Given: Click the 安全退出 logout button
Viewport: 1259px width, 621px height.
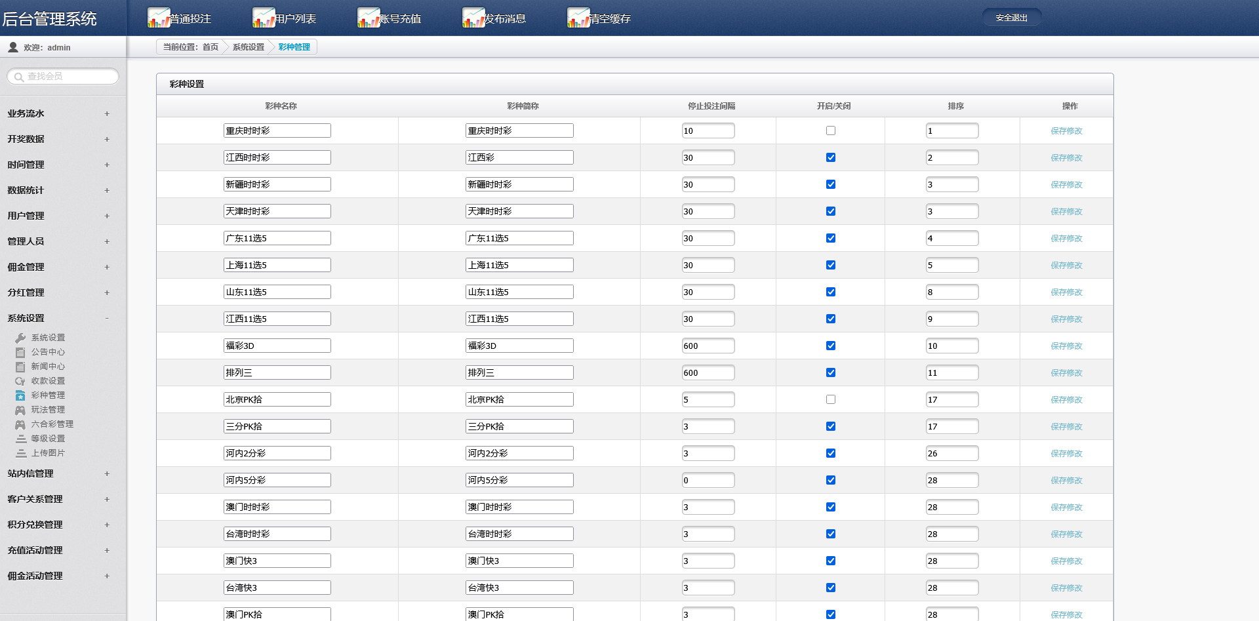Looking at the screenshot, I should [x=1011, y=18].
